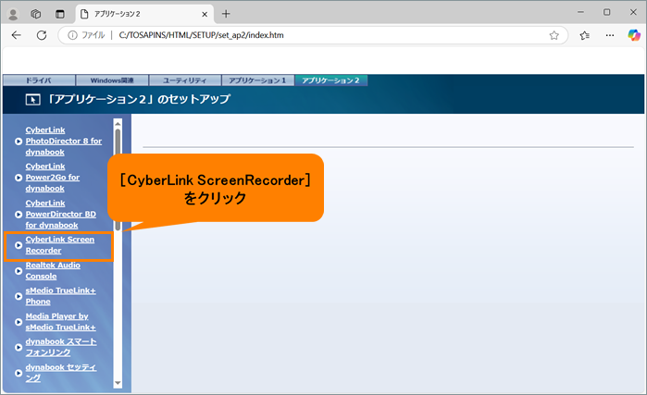Screen dimensions: 647x395
Task: Click the sidebar scrollbar up arrow
Action: 118,123
